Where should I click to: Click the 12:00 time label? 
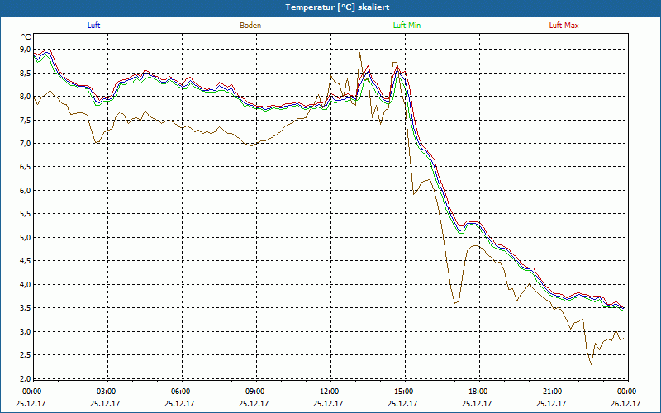tap(329, 392)
